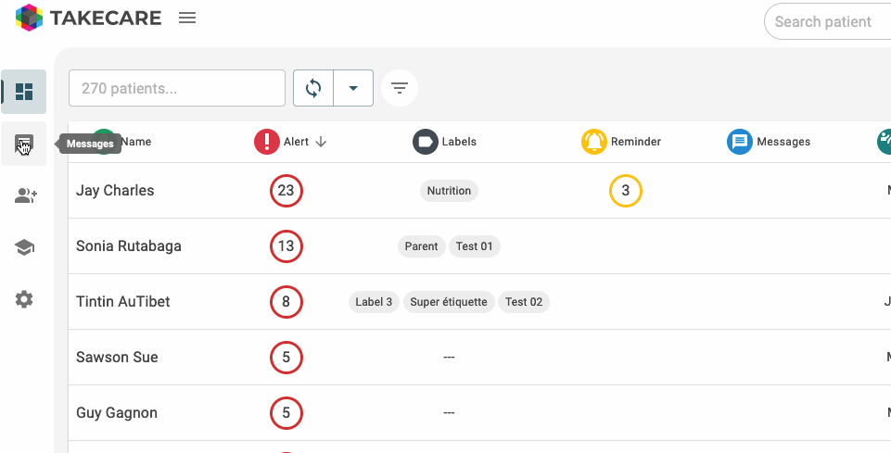The width and height of the screenshot is (891, 453).
Task: Toggle Alert column sort arrow
Action: tap(321, 142)
